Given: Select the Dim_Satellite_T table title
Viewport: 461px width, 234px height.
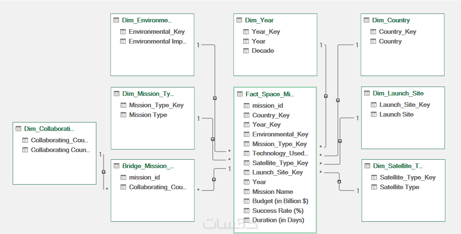Looking at the screenshot, I should 397,166.
